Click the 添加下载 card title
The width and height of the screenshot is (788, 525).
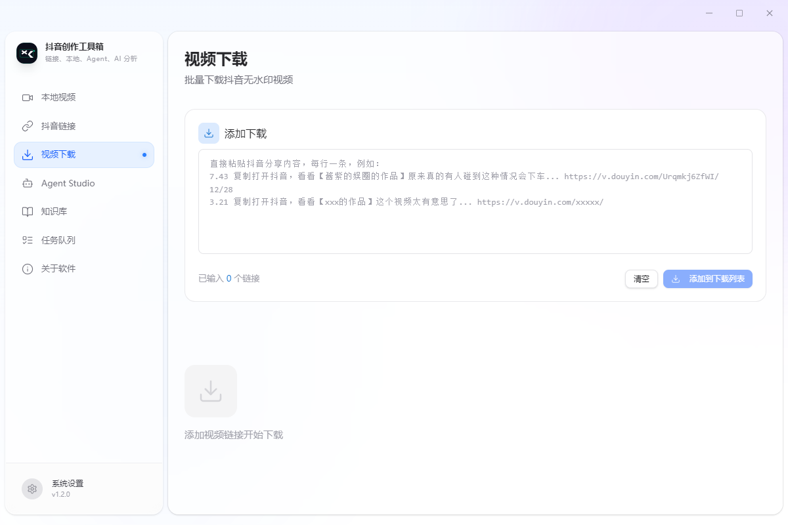click(x=246, y=134)
